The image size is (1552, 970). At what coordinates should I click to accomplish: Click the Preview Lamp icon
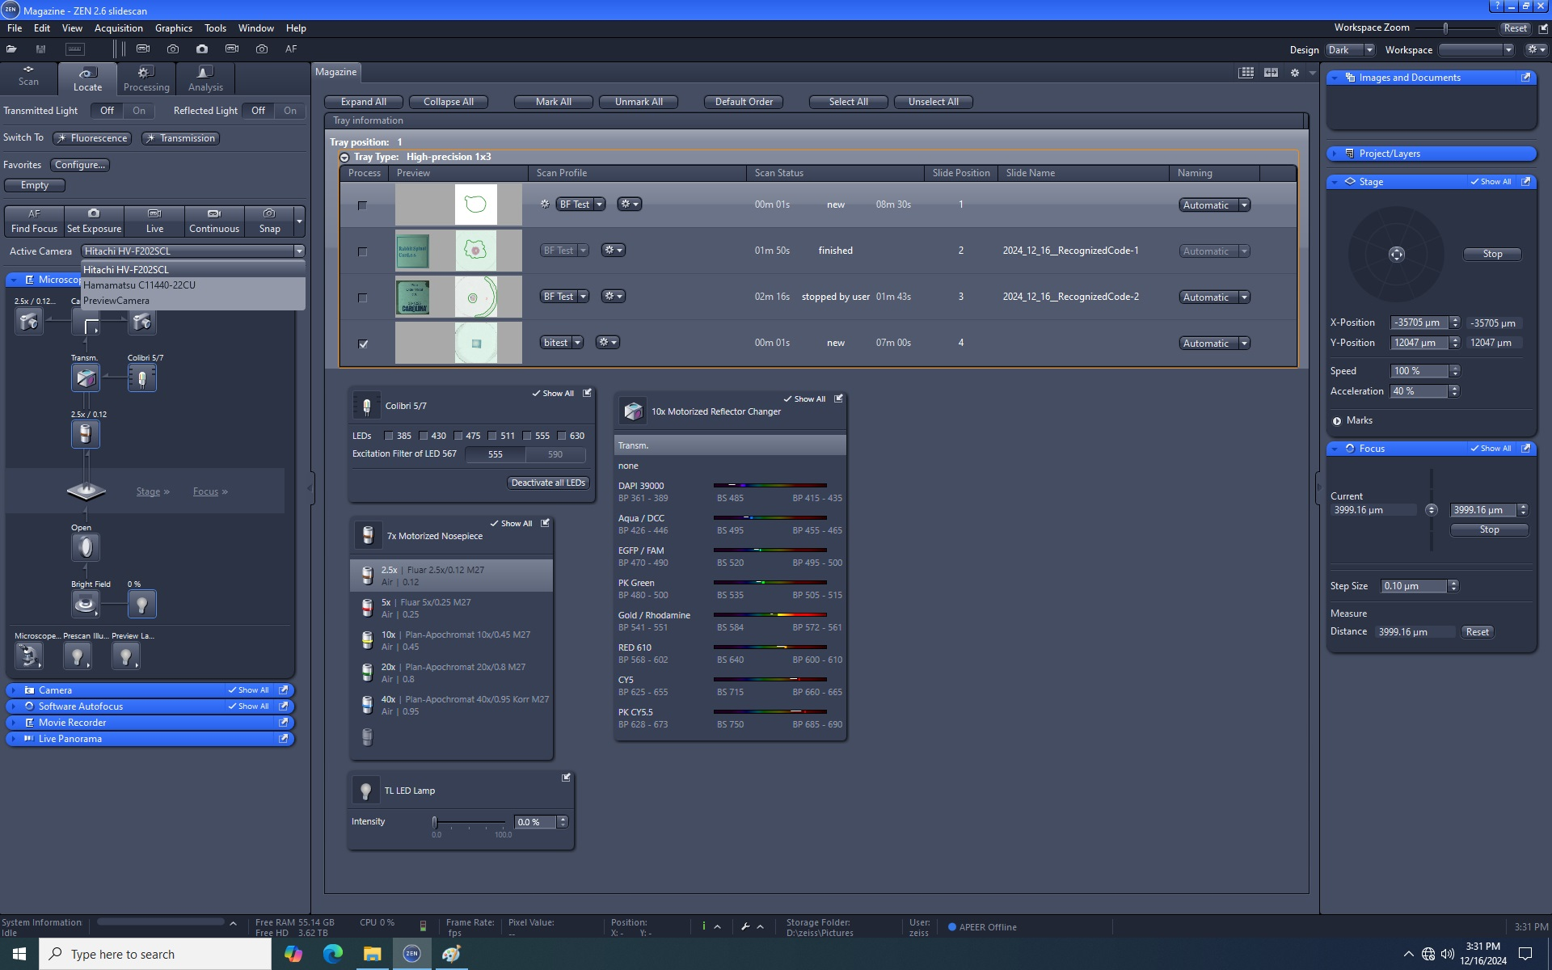point(126,656)
